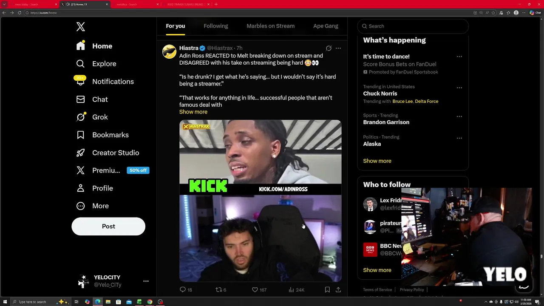
Task: Open Premium with 50% off badge
Action: click(113, 170)
